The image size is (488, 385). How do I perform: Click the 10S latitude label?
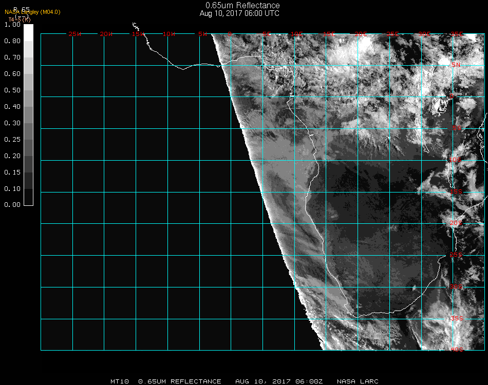[455, 160]
